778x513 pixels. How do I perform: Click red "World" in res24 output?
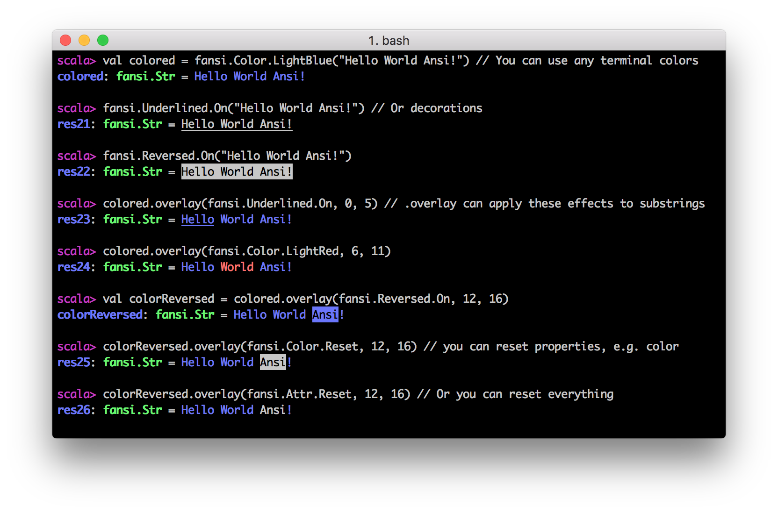tap(237, 267)
